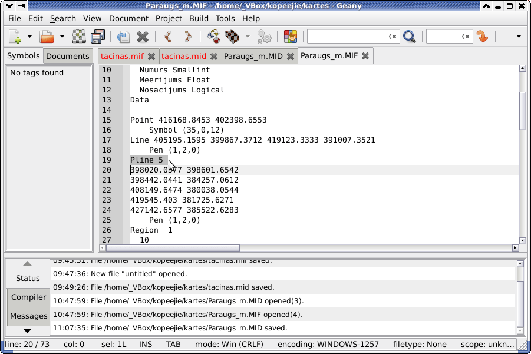The width and height of the screenshot is (531, 354).
Task: Click the 'Point 416168.8453 402398.6553' line
Action: [x=199, y=120]
